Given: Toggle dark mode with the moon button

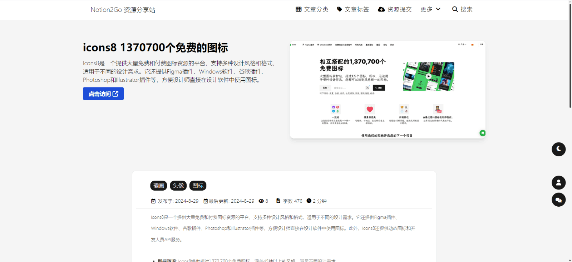Looking at the screenshot, I should pyautogui.click(x=558, y=149).
